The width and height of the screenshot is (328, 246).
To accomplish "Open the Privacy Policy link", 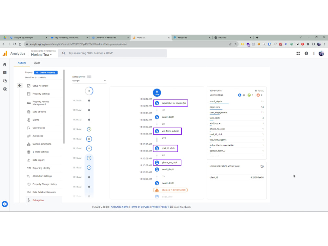I will 159,207.
